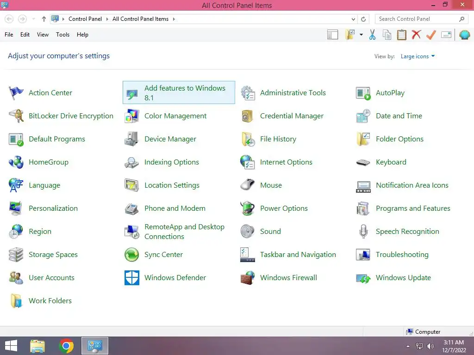Open the Programs and Features link
The image size is (474, 355).
413,208
